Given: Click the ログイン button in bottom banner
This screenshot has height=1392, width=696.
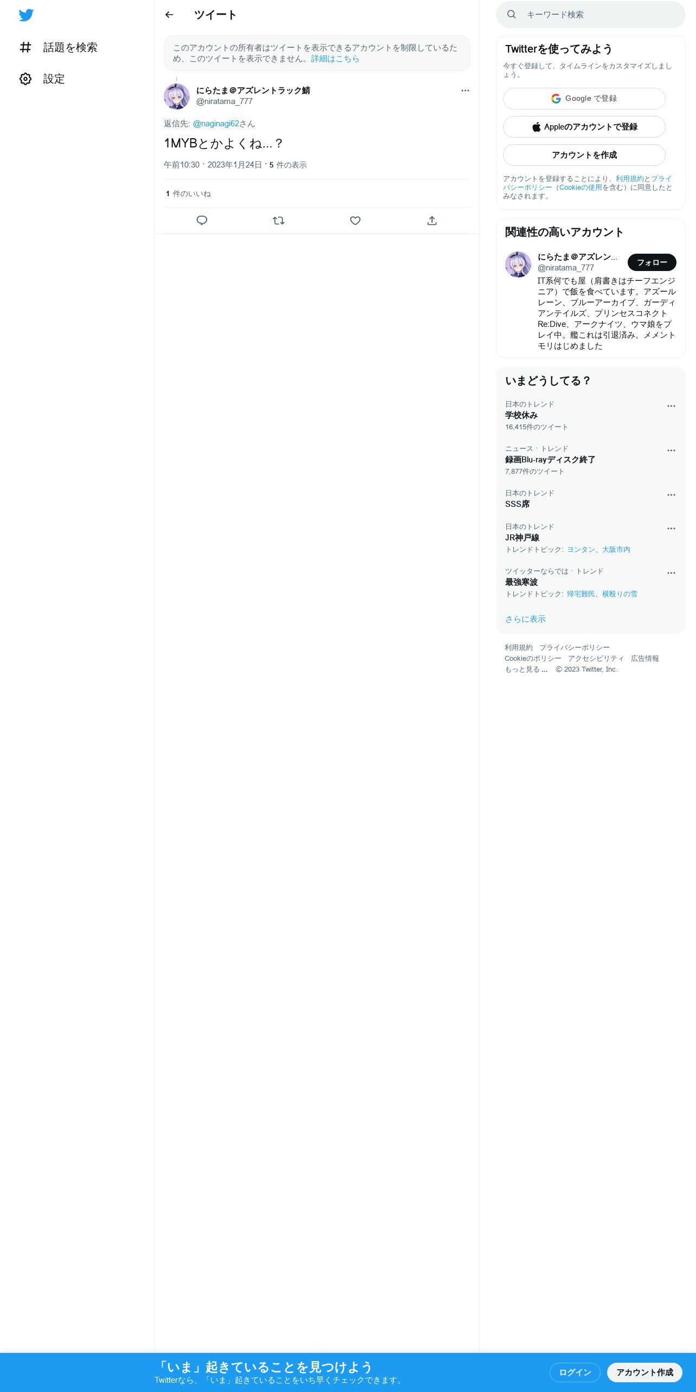Looking at the screenshot, I should 575,1372.
